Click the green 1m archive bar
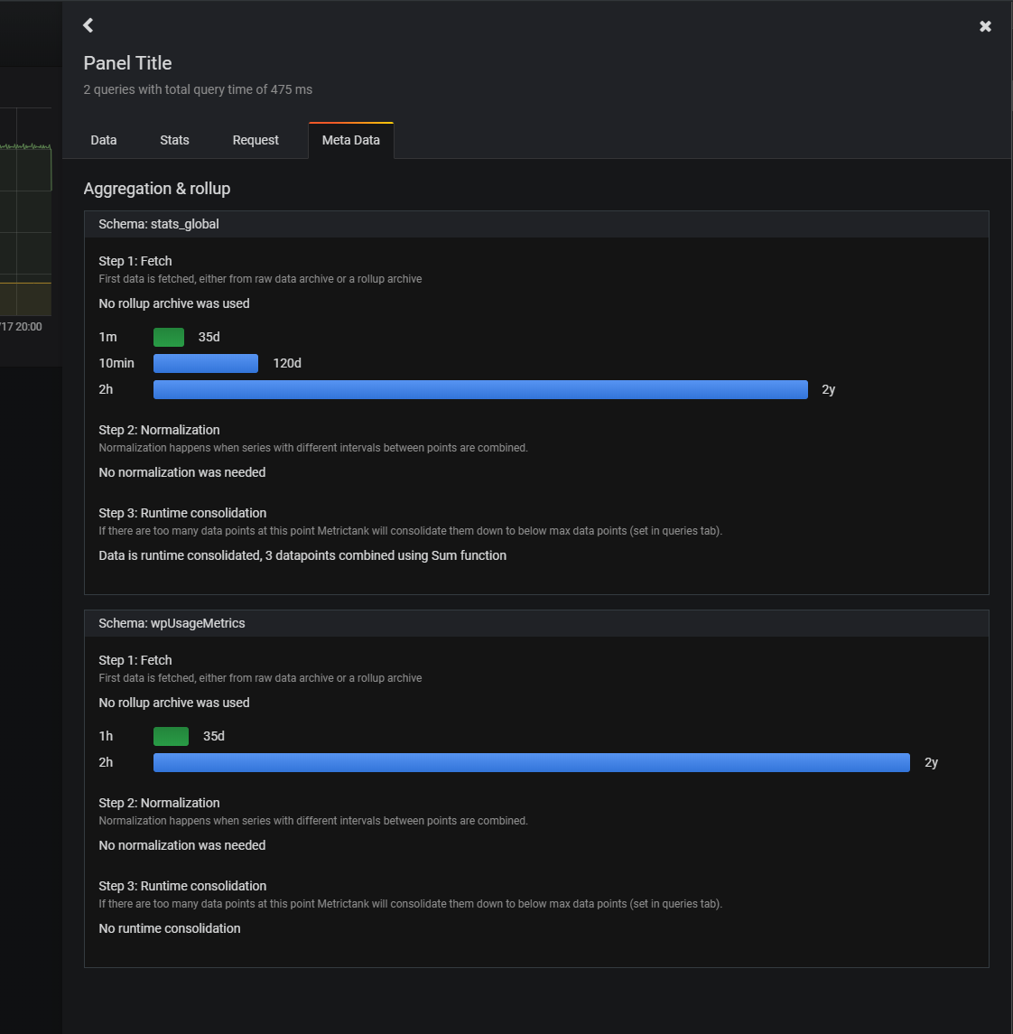 (x=169, y=337)
